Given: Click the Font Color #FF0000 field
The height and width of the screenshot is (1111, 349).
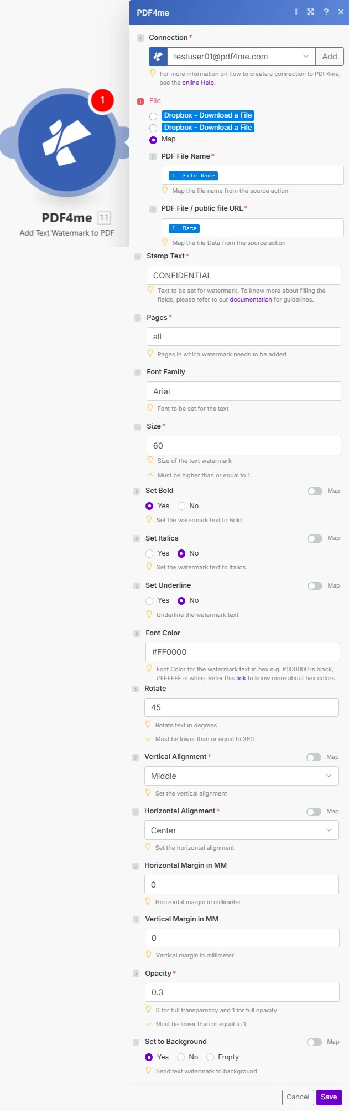Looking at the screenshot, I should (x=242, y=652).
